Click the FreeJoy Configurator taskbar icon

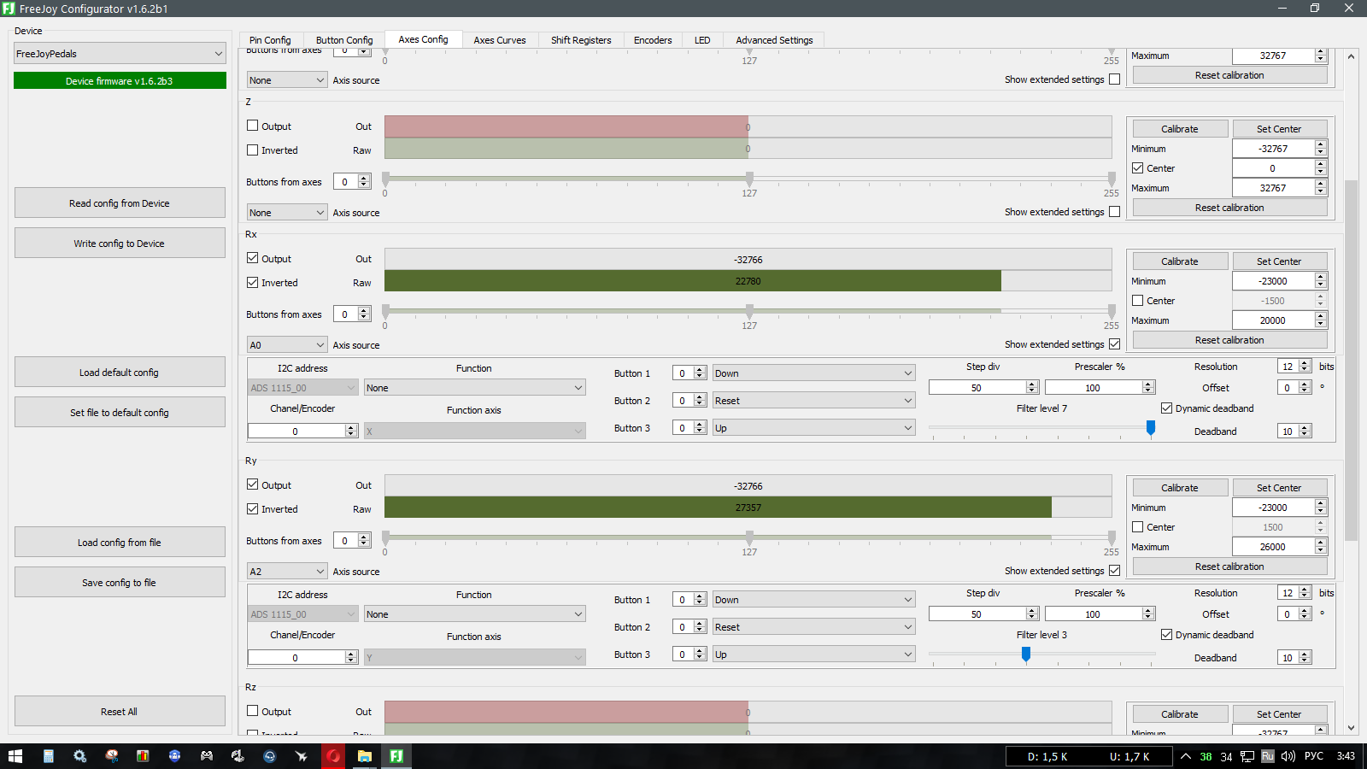[x=396, y=756]
